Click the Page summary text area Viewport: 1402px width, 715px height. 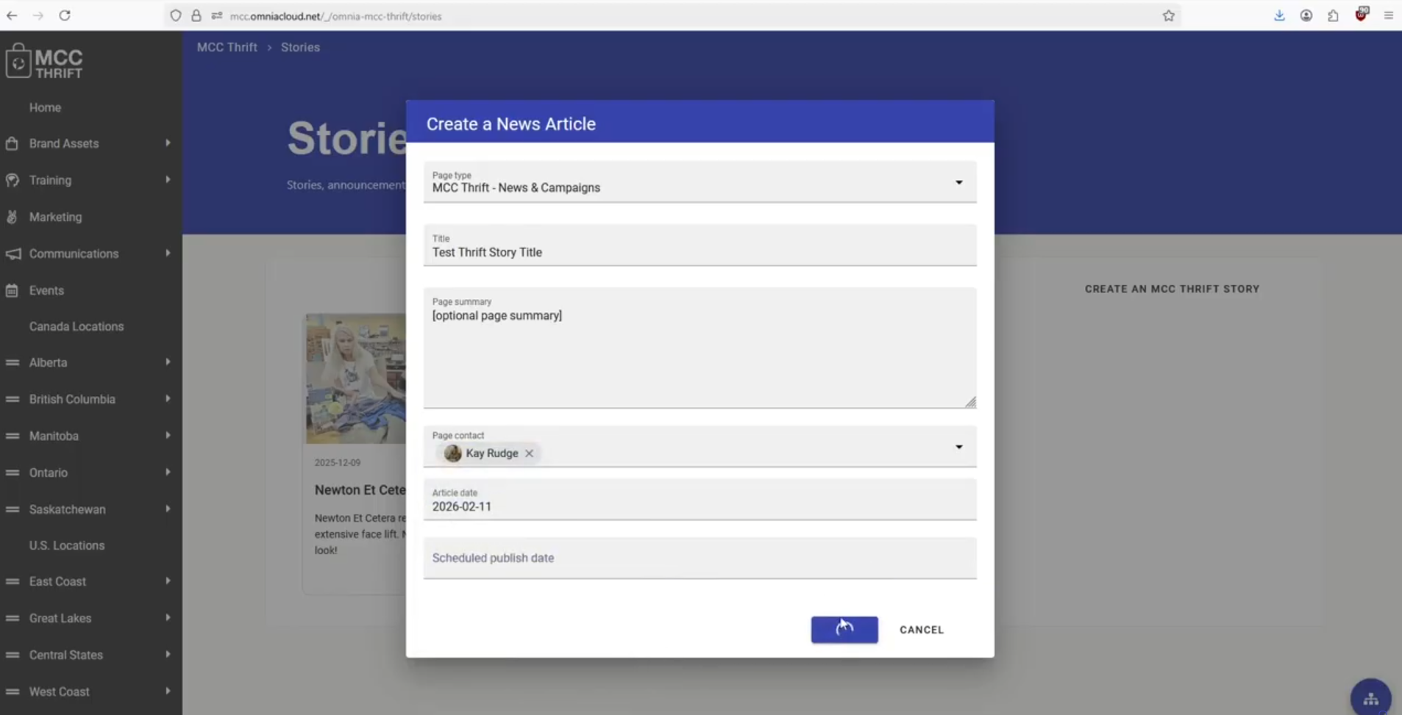click(x=700, y=348)
